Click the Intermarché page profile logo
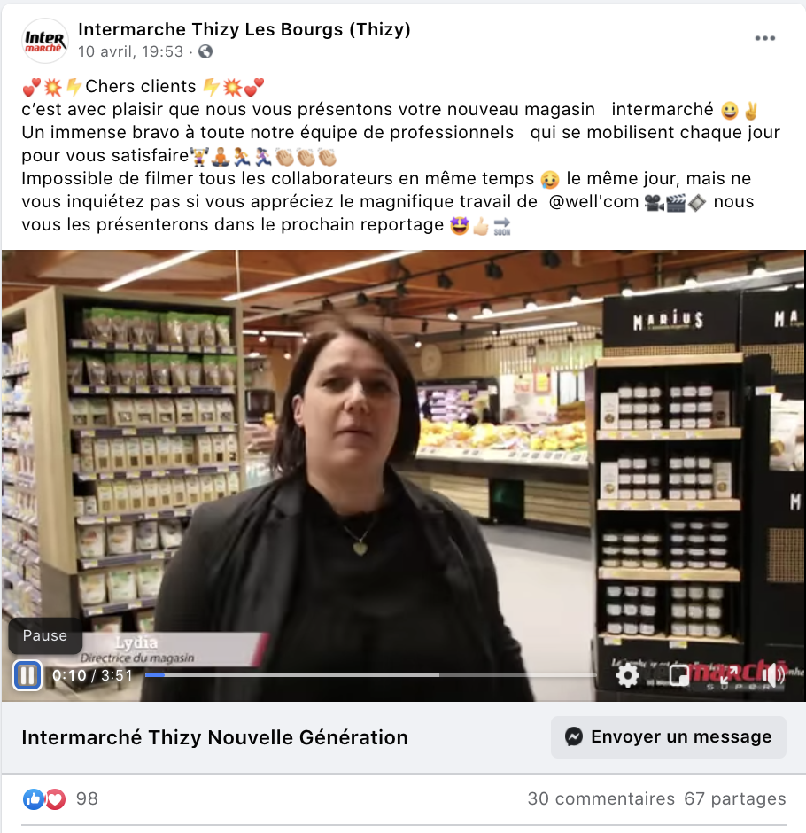Viewport: 806px width, 833px height. (x=45, y=41)
